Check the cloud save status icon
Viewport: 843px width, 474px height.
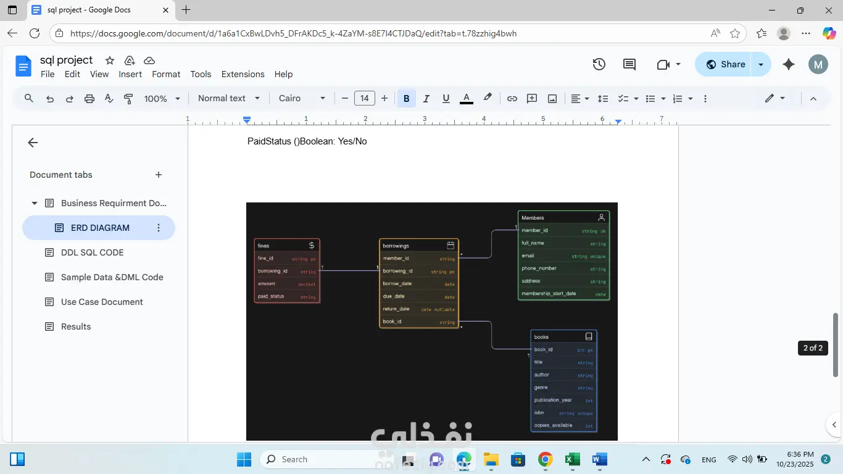pyautogui.click(x=149, y=60)
